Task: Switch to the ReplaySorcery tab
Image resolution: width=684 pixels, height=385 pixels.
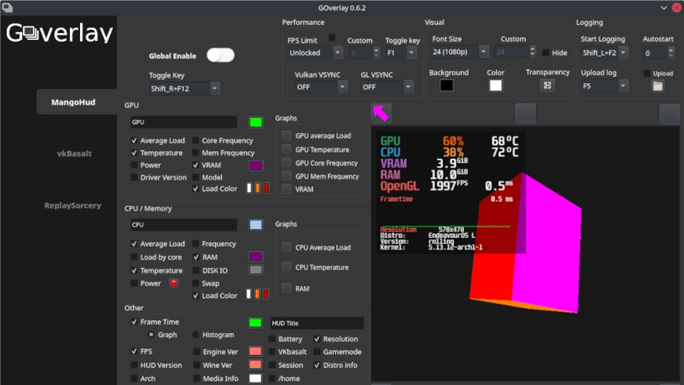Action: point(73,205)
